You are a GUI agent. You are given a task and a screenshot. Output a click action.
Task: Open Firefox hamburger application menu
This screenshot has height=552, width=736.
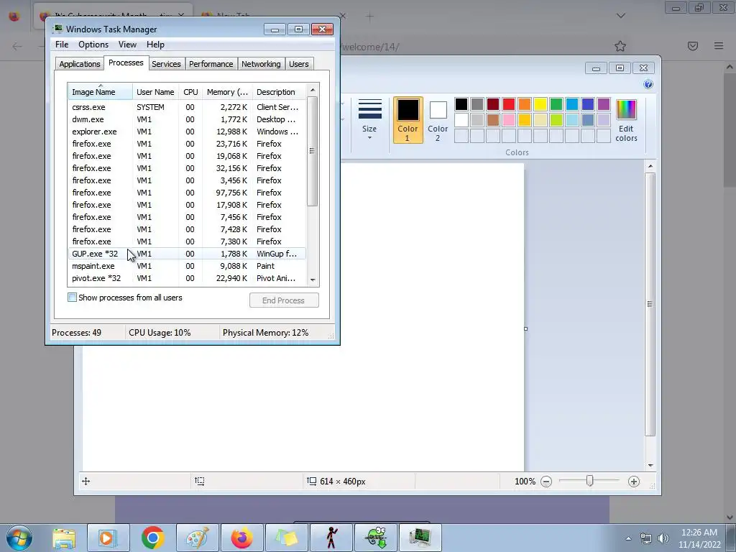pyautogui.click(x=719, y=46)
